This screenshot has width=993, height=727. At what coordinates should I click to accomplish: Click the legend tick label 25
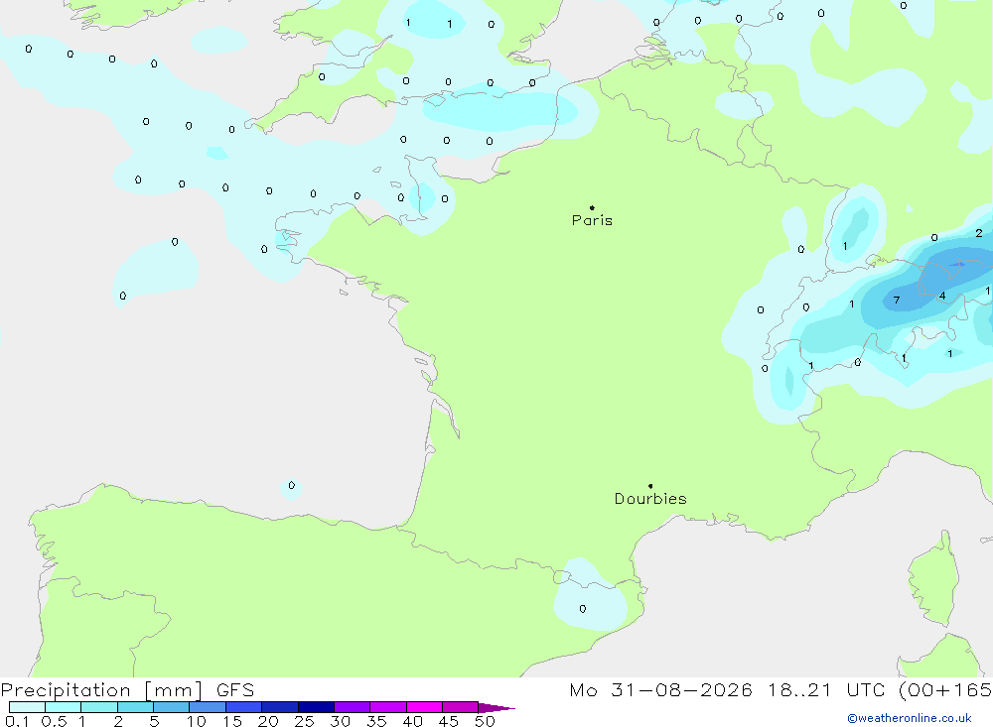304,721
